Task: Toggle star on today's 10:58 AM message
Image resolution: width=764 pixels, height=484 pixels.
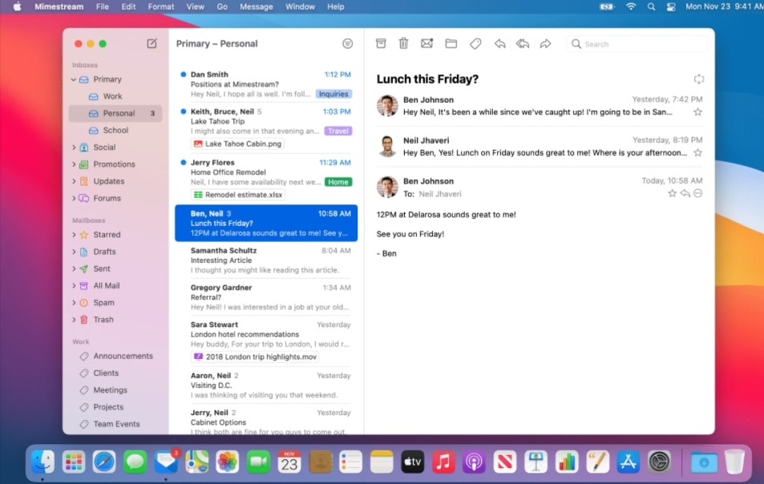Action: click(672, 194)
